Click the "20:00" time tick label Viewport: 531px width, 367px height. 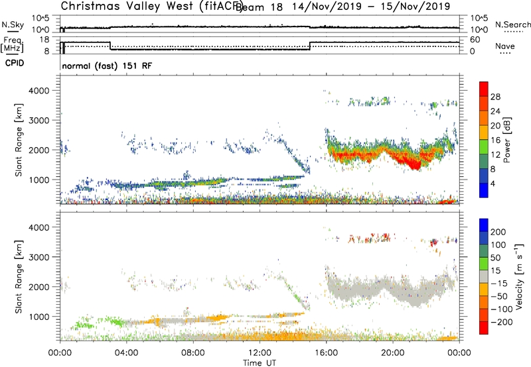point(393,353)
